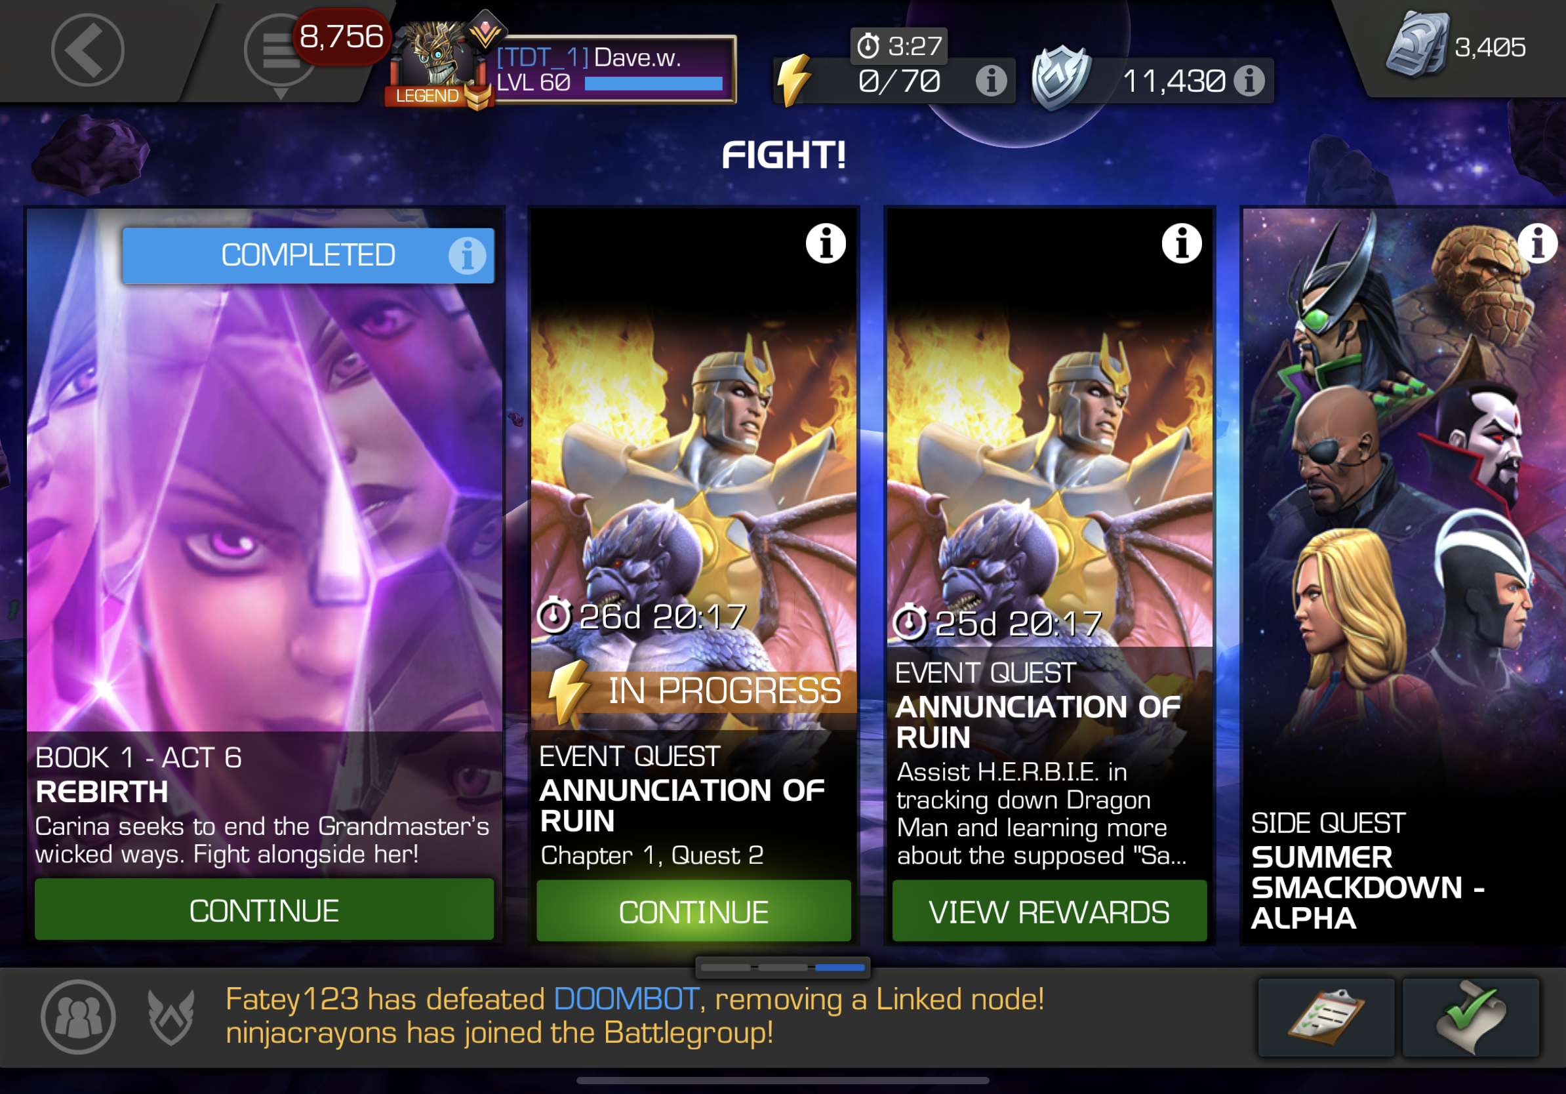This screenshot has width=1566, height=1094.
Task: Open info on the 25d Annunciation of Ruin card
Action: click(x=1181, y=243)
